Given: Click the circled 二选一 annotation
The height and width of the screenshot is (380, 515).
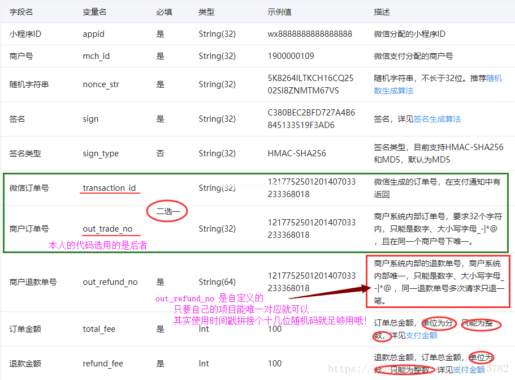Looking at the screenshot, I should pos(167,210).
